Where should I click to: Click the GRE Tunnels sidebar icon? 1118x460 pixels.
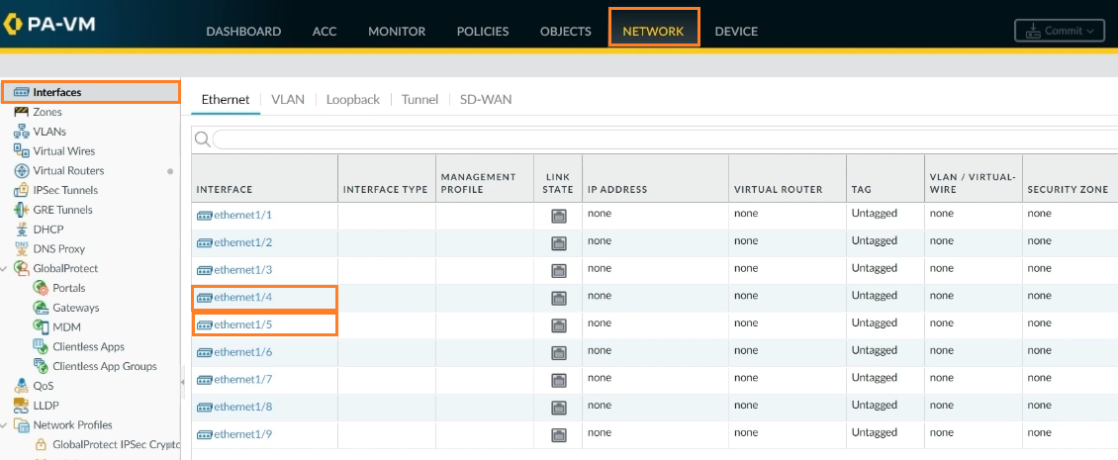[22, 210]
